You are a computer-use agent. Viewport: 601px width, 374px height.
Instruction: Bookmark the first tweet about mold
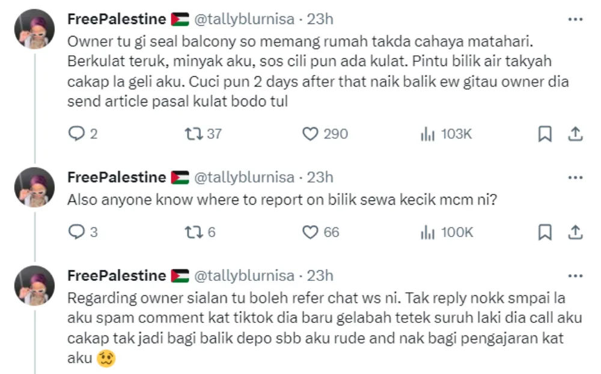545,134
